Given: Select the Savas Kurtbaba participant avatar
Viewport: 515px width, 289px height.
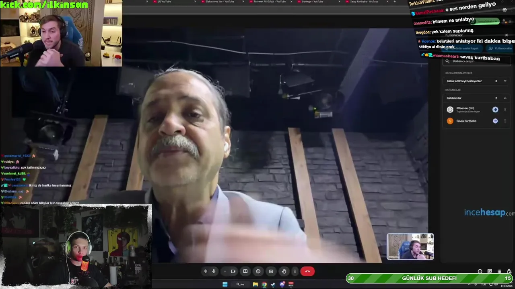Looking at the screenshot, I should (x=450, y=121).
